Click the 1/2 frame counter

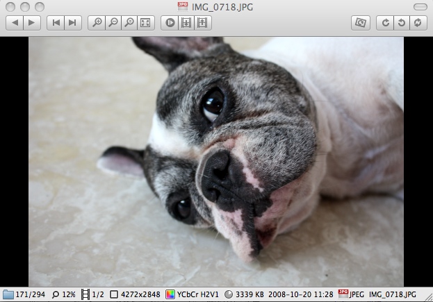[98, 294]
